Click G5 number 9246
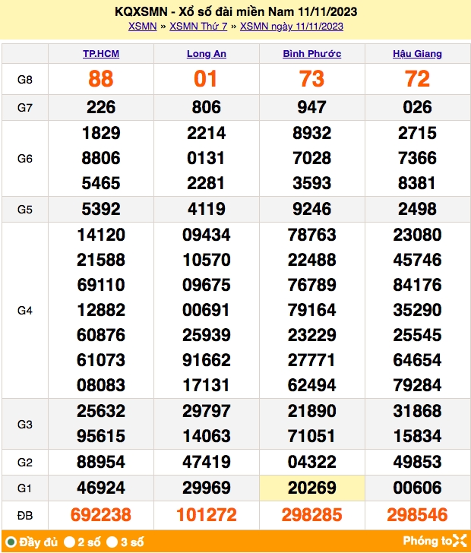The height and width of the screenshot is (553, 471). [x=312, y=209]
